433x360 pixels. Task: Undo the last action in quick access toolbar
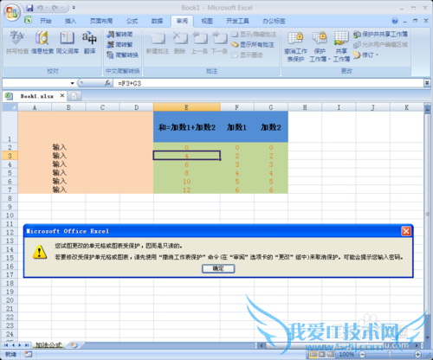[x=40, y=8]
